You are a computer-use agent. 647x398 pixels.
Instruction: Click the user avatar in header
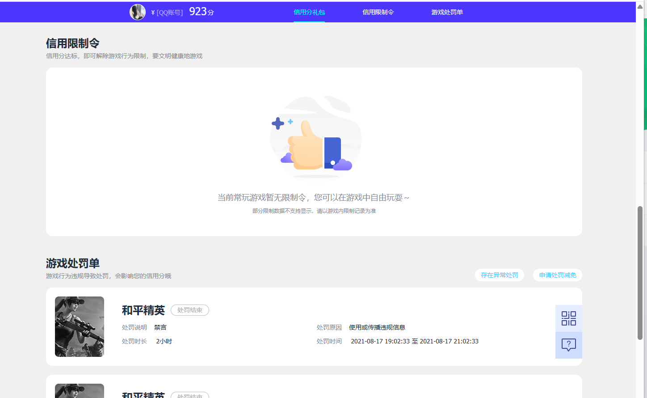pyautogui.click(x=138, y=12)
